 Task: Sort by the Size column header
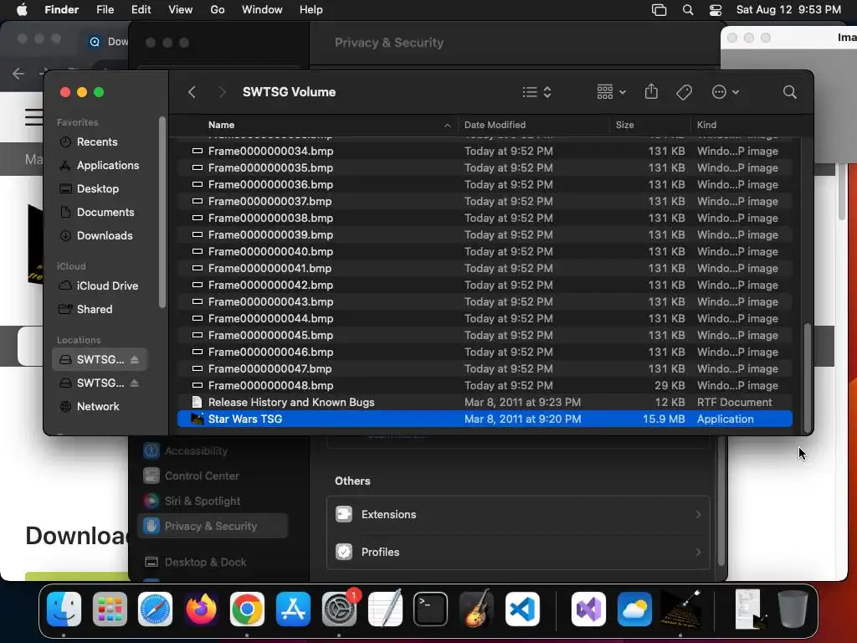(x=624, y=125)
